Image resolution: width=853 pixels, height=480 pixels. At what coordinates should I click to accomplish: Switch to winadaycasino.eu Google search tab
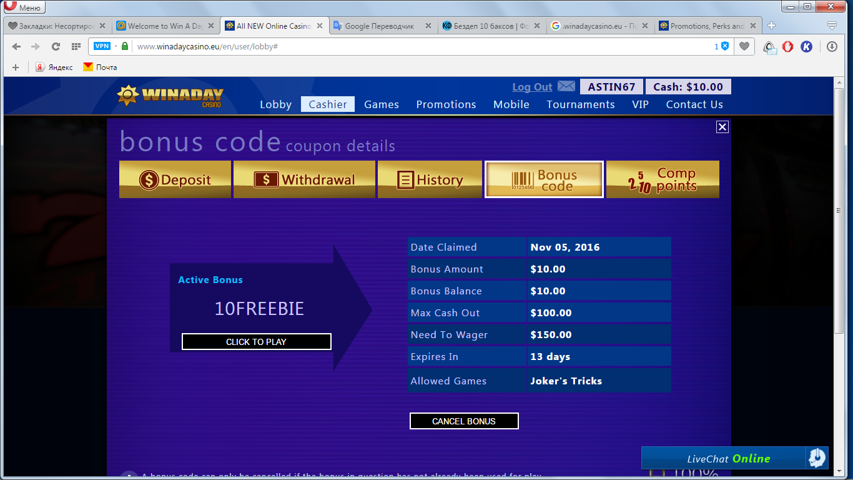pyautogui.click(x=599, y=26)
